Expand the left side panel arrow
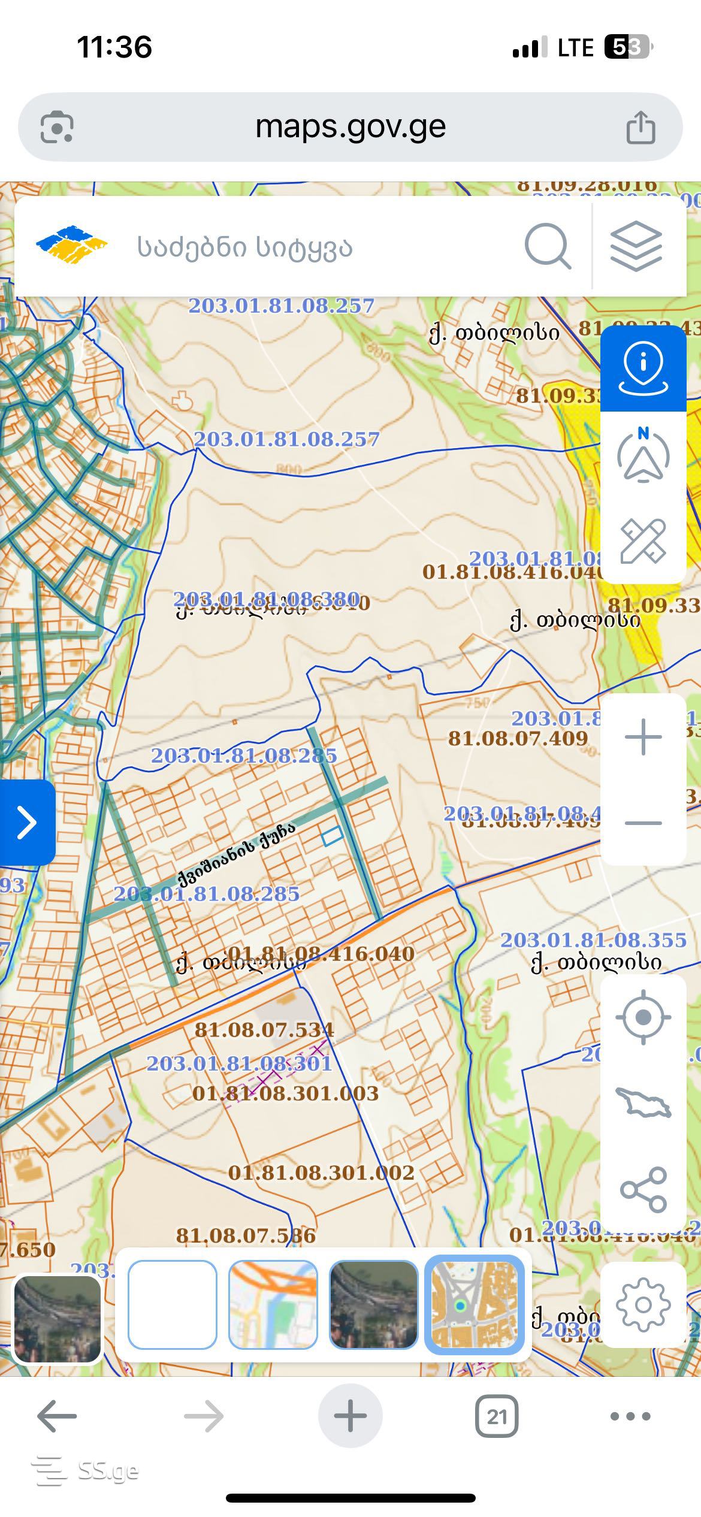 [28, 822]
